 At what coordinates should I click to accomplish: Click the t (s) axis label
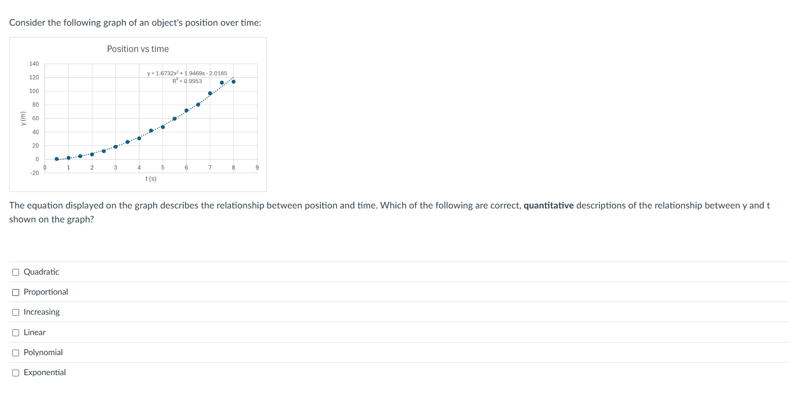(x=150, y=178)
